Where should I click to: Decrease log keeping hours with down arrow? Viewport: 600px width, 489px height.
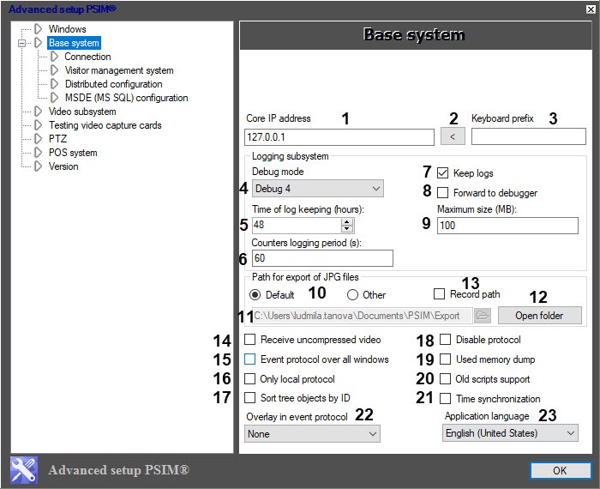pos(347,228)
